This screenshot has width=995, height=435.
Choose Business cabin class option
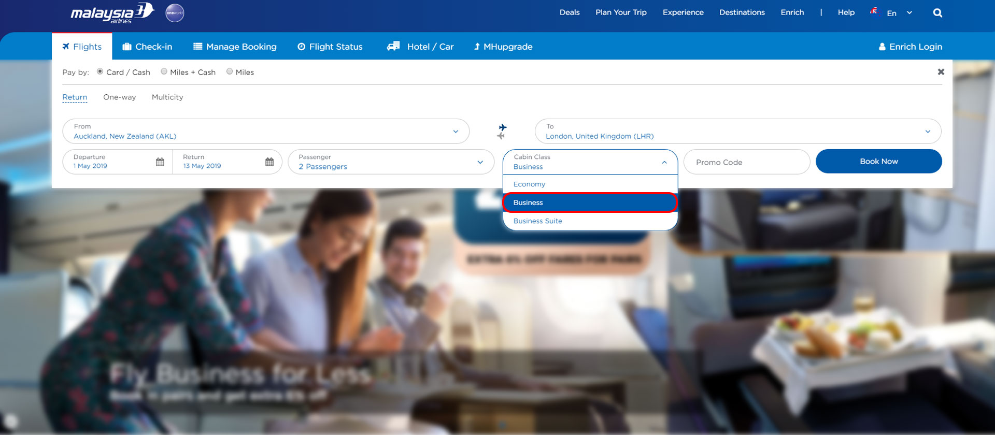coord(590,202)
